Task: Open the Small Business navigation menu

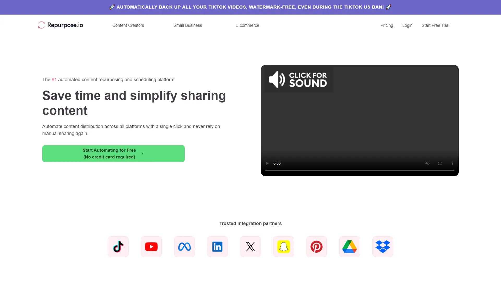Action: coord(188,25)
